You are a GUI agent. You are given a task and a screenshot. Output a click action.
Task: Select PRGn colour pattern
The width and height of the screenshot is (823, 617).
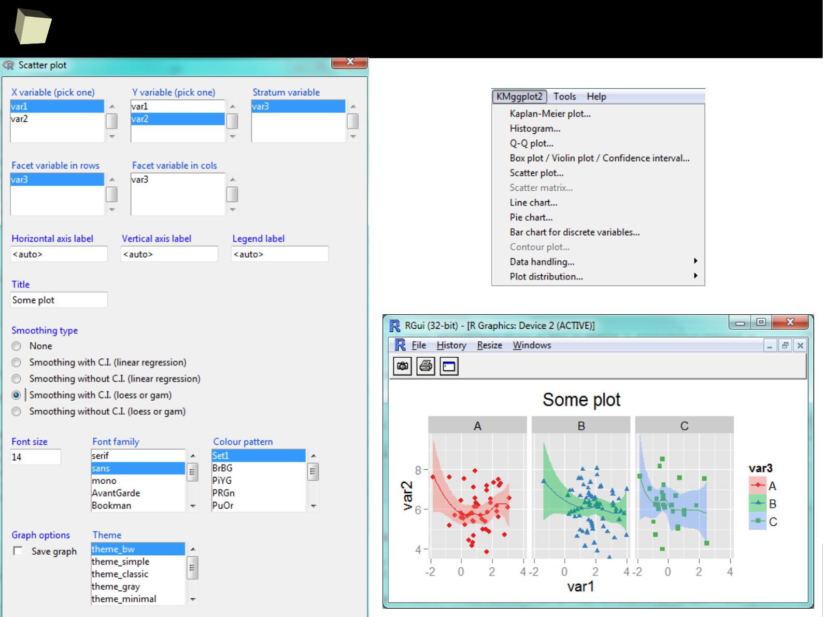pyautogui.click(x=259, y=493)
